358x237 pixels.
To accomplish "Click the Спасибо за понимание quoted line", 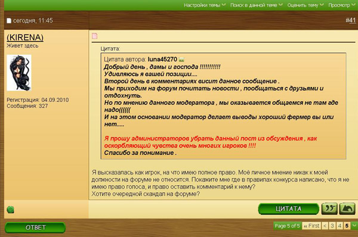I will [140, 152].
